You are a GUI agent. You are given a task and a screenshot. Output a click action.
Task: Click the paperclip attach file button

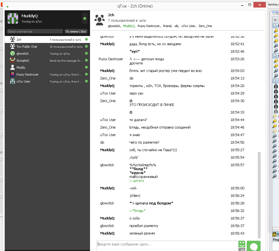click(242, 250)
